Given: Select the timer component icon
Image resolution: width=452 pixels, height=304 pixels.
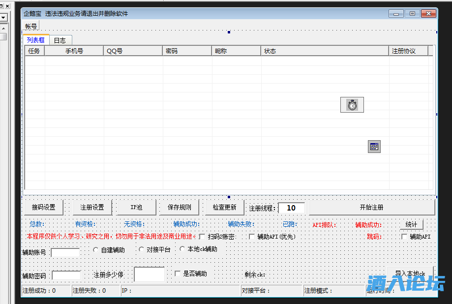Looking at the screenshot, I should pyautogui.click(x=352, y=105).
